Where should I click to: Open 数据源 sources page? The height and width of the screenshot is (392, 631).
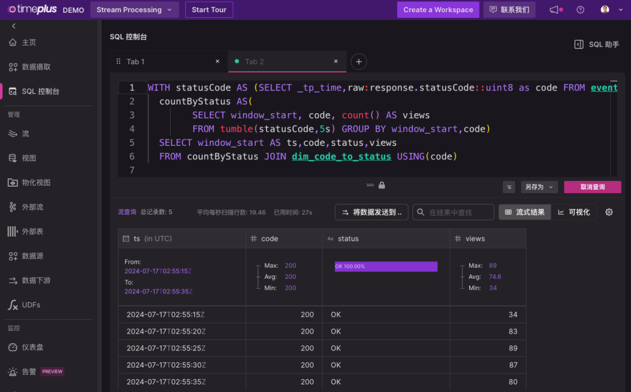(26, 256)
